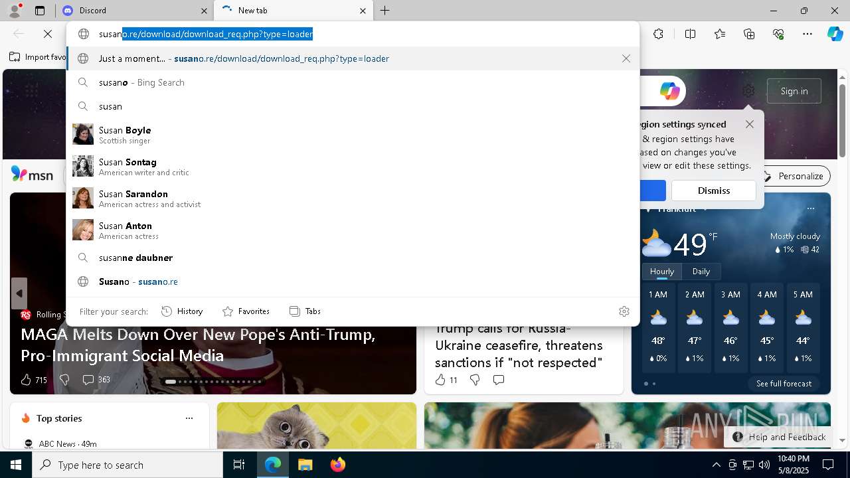This screenshot has height=478, width=850.
Task: Open Windows Start menu
Action: [16, 465]
